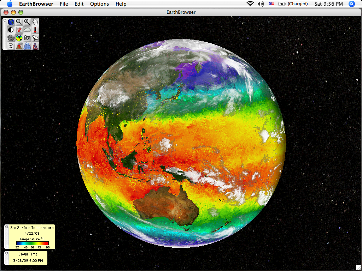
Task: Open the Options menu
Action: point(99,4)
